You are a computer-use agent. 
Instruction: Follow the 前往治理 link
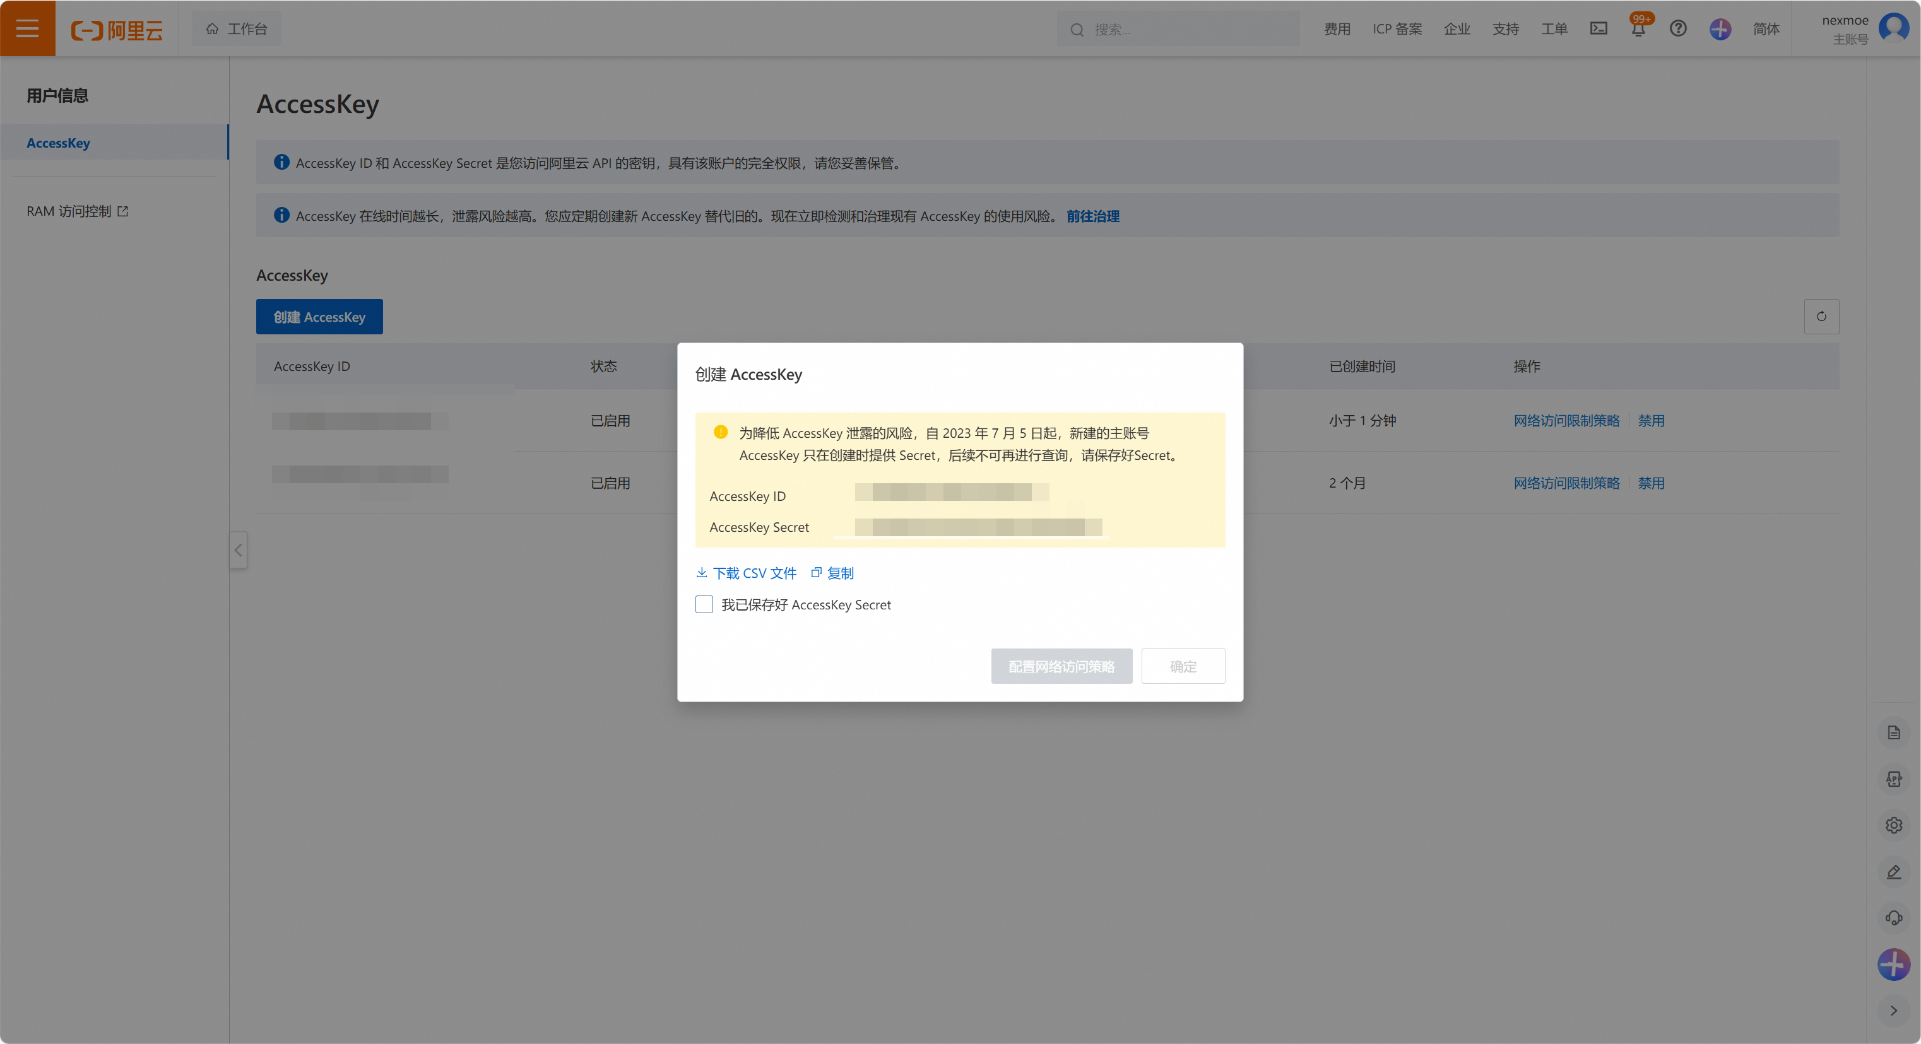tap(1092, 216)
